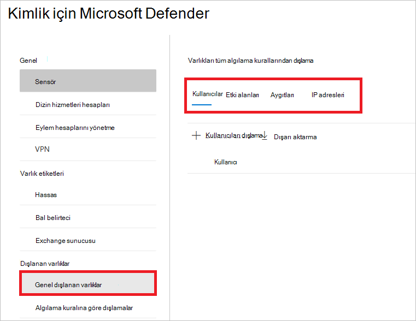
Task: Select Exchange sunucusu in the sidebar
Action: tap(88, 241)
